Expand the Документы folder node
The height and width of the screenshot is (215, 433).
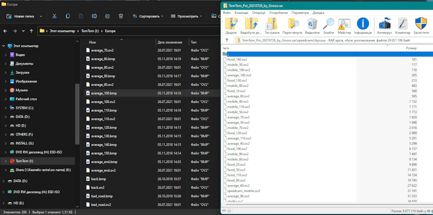click(x=6, y=64)
